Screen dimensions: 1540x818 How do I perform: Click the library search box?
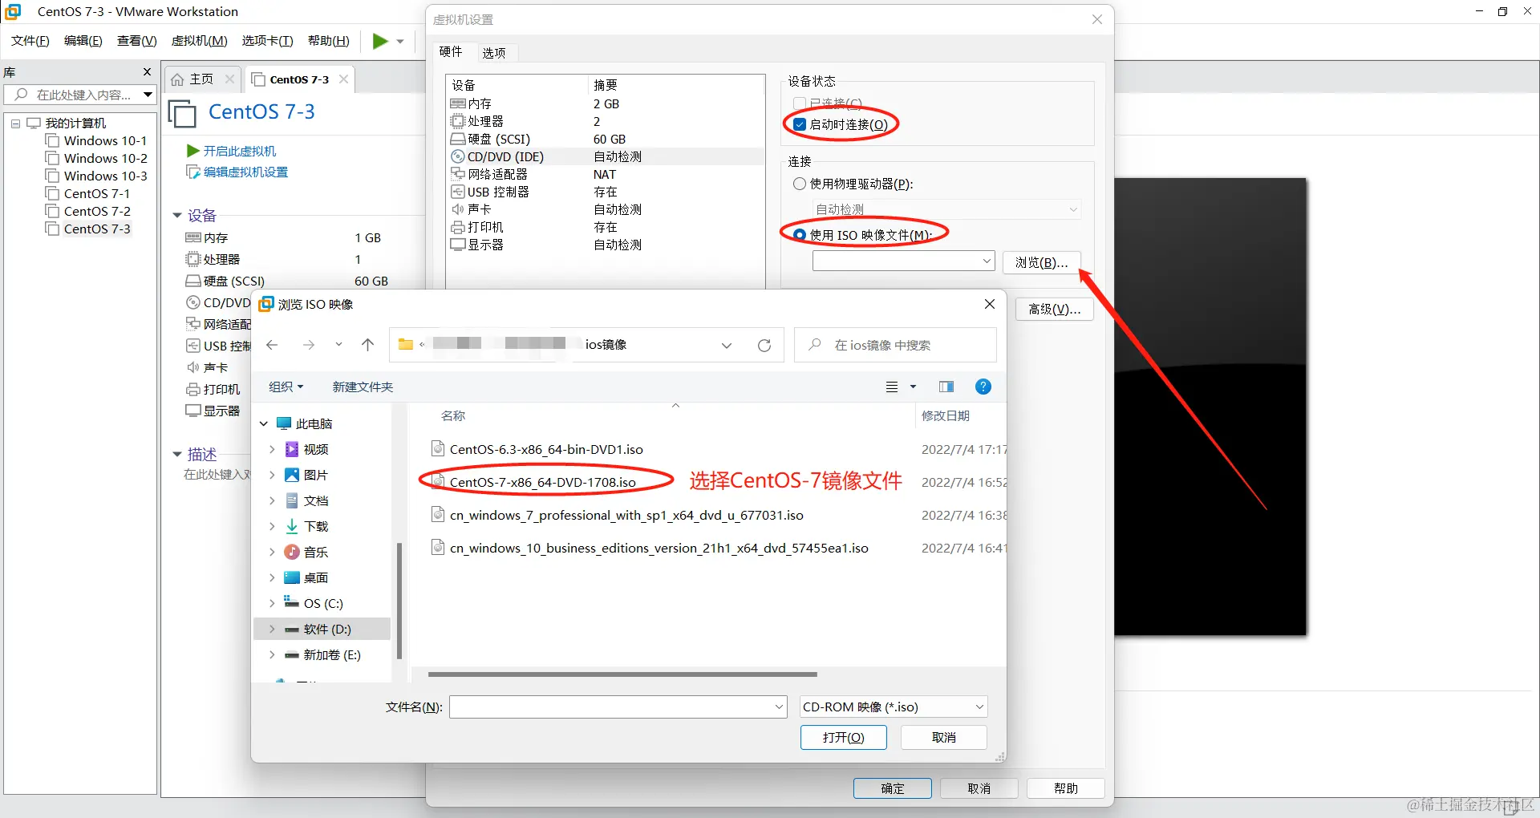(80, 95)
